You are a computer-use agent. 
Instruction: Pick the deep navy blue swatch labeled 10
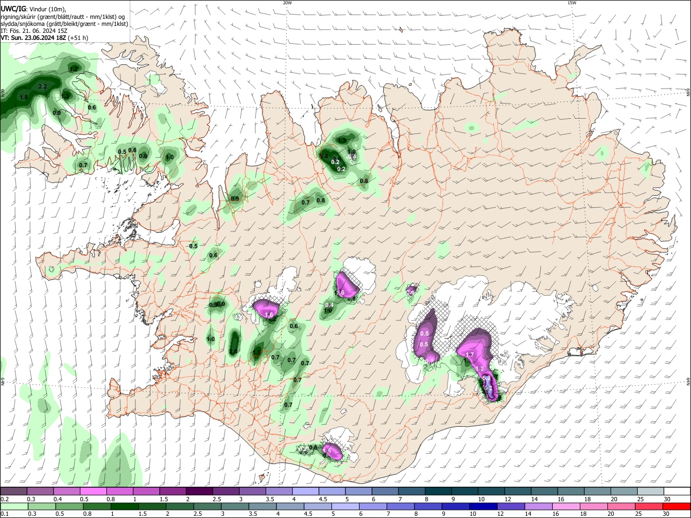pyautogui.click(x=483, y=506)
